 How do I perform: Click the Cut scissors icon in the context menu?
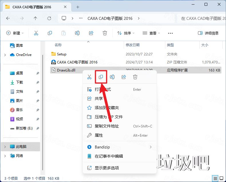(89, 77)
